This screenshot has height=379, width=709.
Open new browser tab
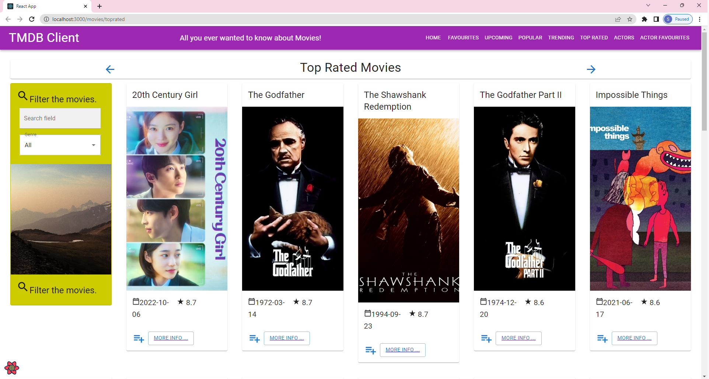tap(99, 6)
